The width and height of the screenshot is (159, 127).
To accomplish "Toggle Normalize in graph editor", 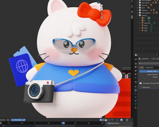I will (x=17, y=120).
